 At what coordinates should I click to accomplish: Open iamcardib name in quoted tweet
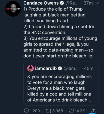pos(46,68)
